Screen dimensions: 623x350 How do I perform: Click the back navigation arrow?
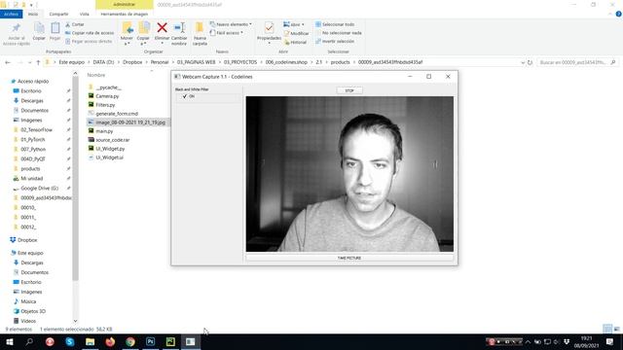[x=8, y=62]
